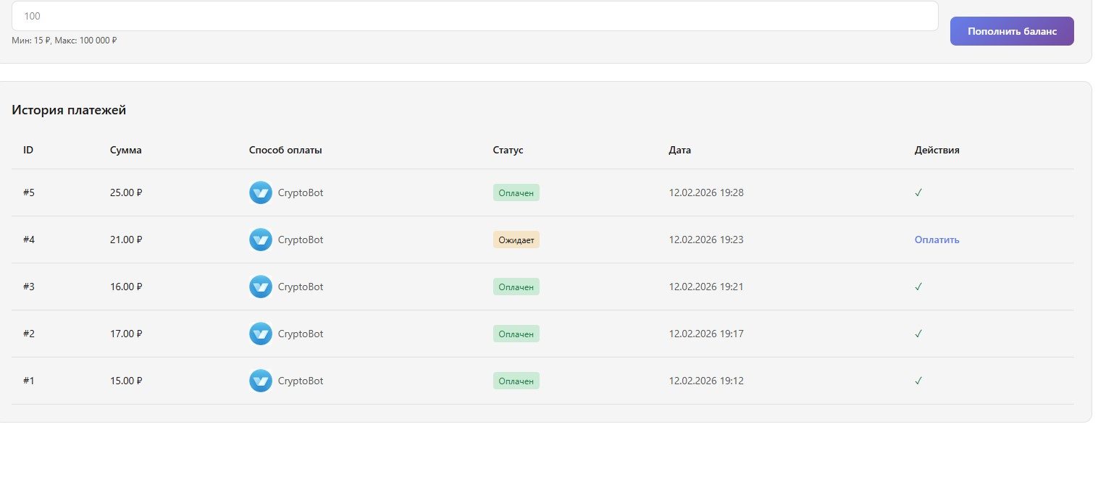
Task: Click Оплачен status badge for payment #1
Action: click(516, 381)
